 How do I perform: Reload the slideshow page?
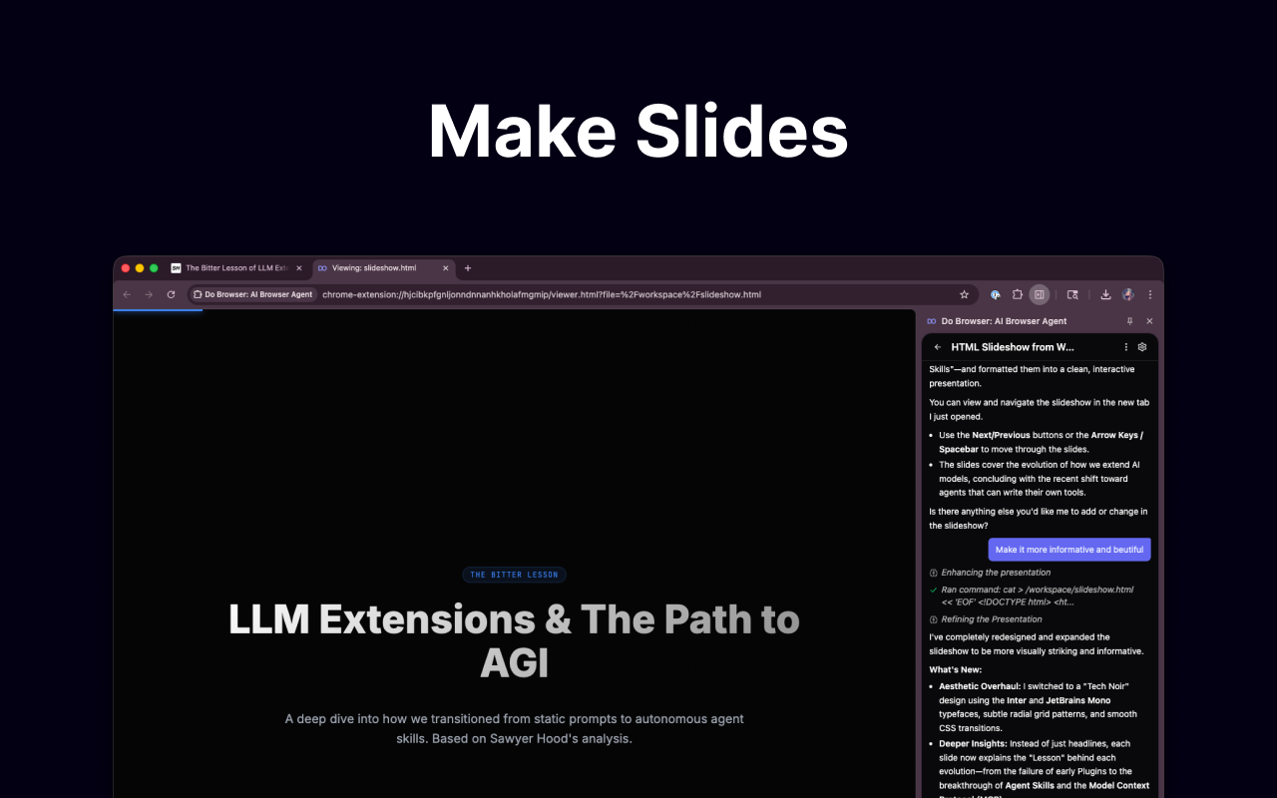pyautogui.click(x=171, y=294)
